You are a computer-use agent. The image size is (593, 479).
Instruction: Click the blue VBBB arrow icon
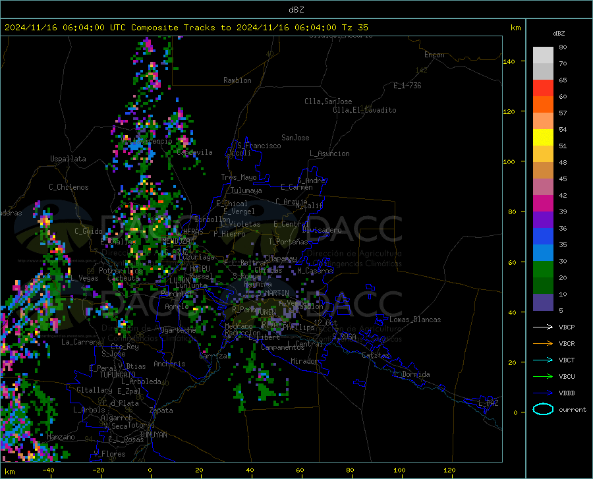(543, 393)
